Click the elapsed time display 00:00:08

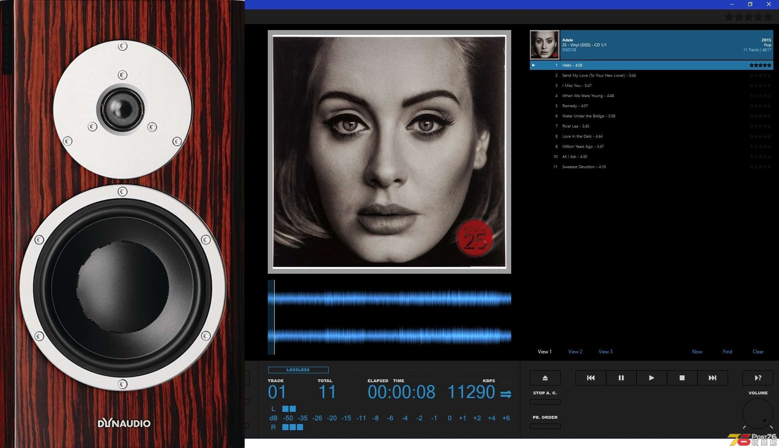pos(401,392)
